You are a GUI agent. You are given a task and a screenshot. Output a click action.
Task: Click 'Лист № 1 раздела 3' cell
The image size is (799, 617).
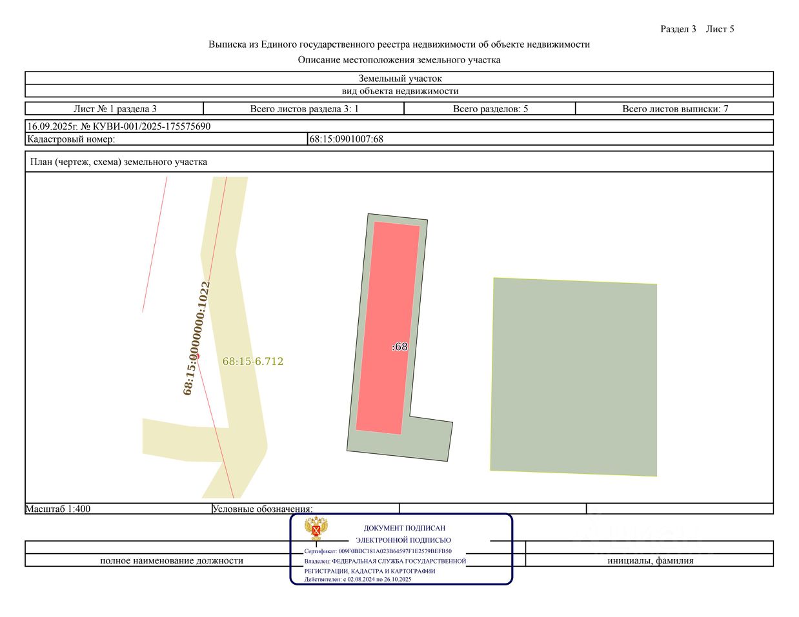(x=115, y=108)
